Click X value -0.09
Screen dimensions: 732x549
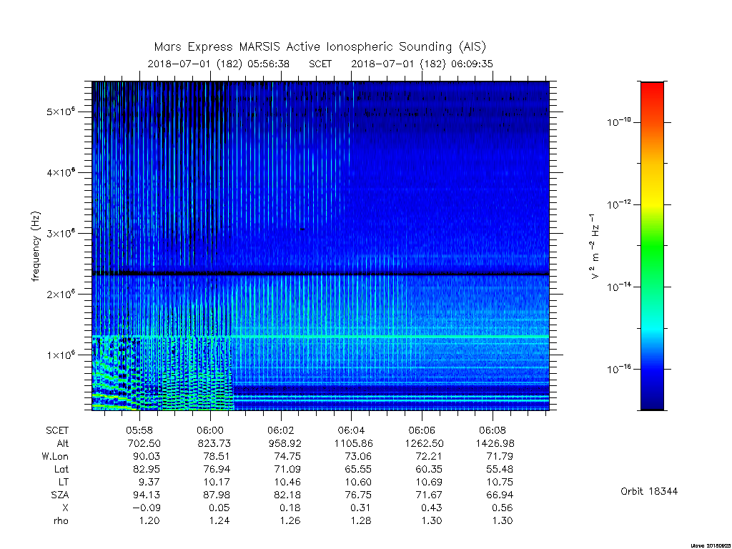point(147,508)
